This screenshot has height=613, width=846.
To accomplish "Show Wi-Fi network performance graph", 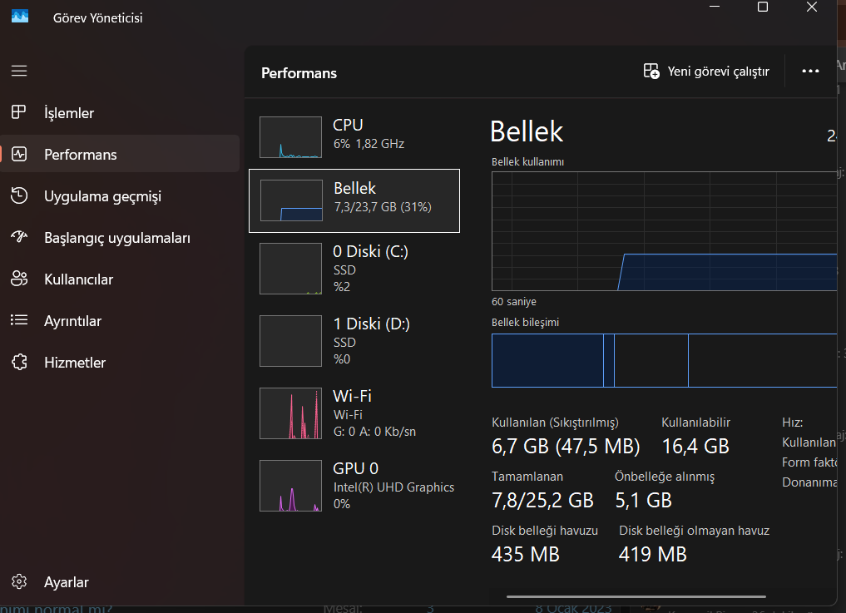I will tap(354, 413).
